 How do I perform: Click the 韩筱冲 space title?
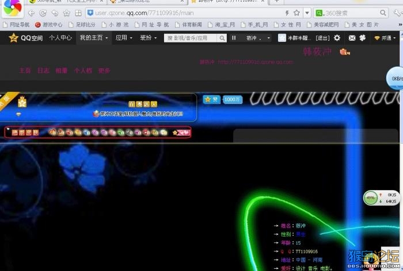click(x=317, y=52)
